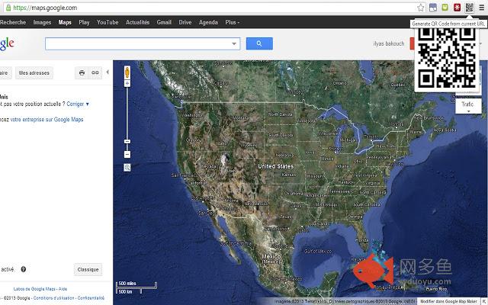Open the red extension icon in toolbar
The width and height of the screenshot is (488, 305).
tap(457, 7)
